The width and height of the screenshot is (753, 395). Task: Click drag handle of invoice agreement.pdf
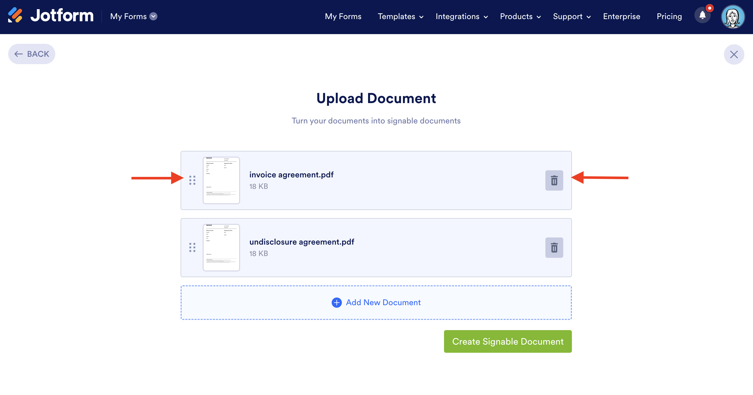pyautogui.click(x=192, y=180)
